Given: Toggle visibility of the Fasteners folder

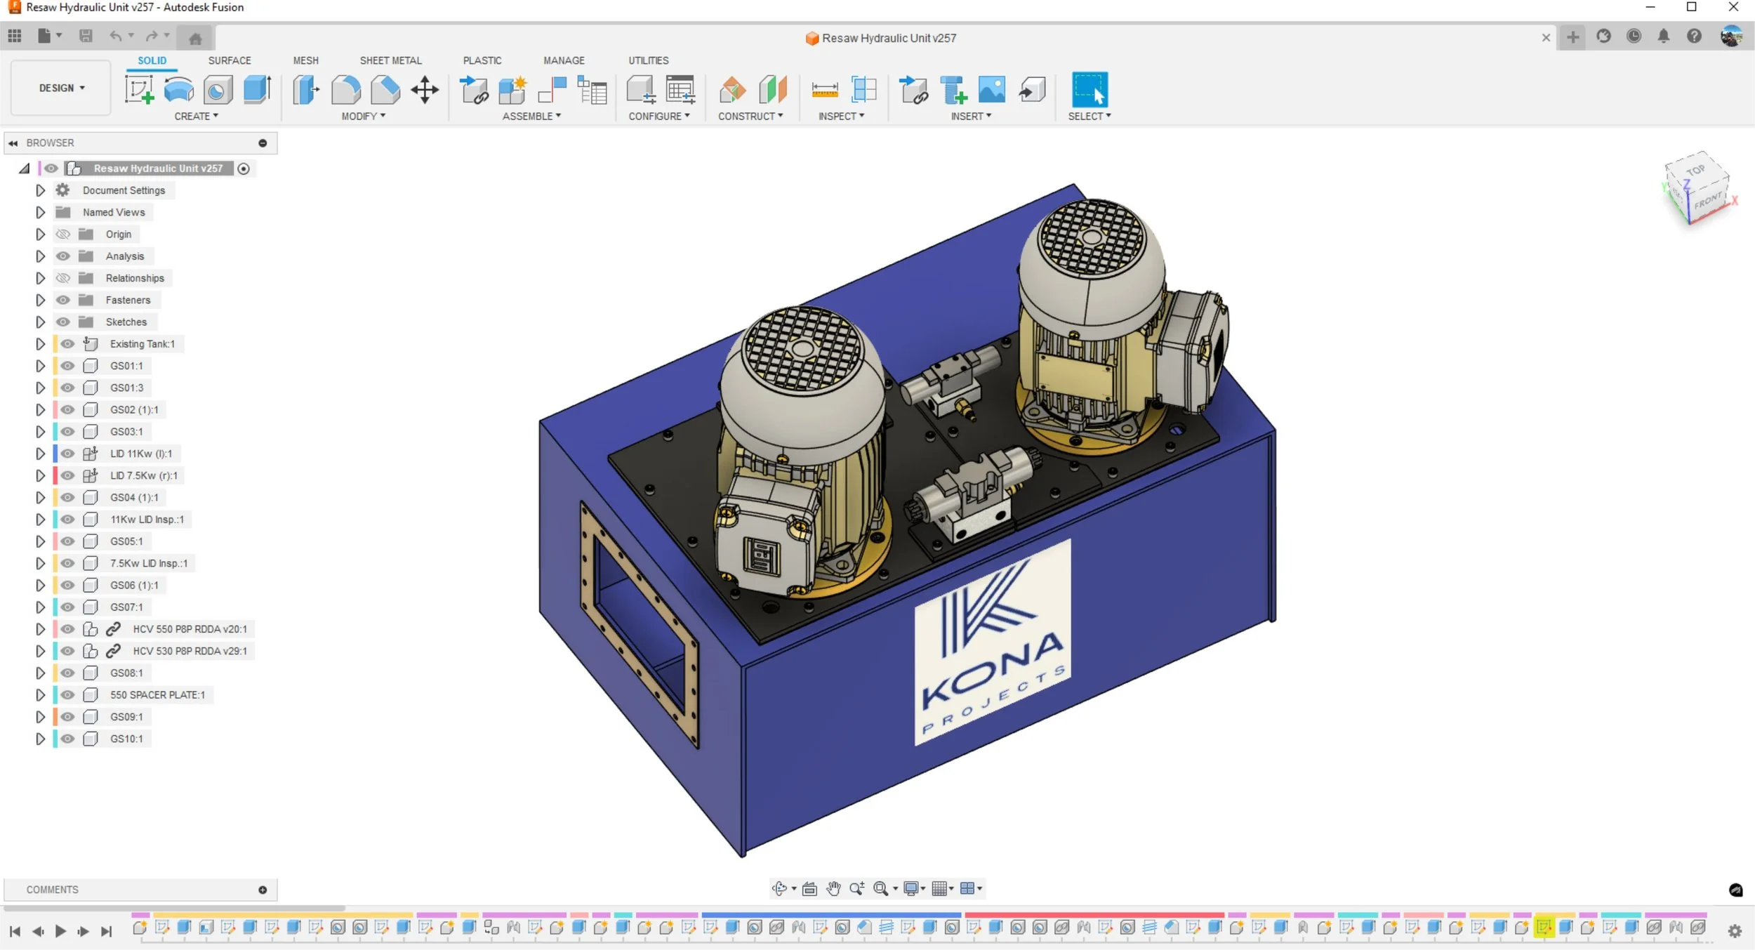Looking at the screenshot, I should click(63, 300).
